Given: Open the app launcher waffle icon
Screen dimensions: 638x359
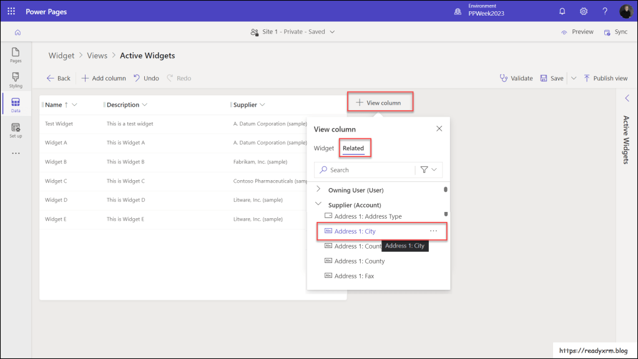Looking at the screenshot, I should pos(11,11).
